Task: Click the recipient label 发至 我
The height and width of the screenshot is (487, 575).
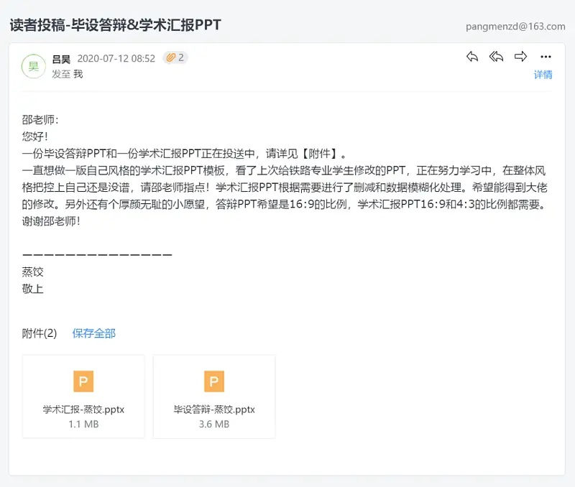Action: click(68, 75)
